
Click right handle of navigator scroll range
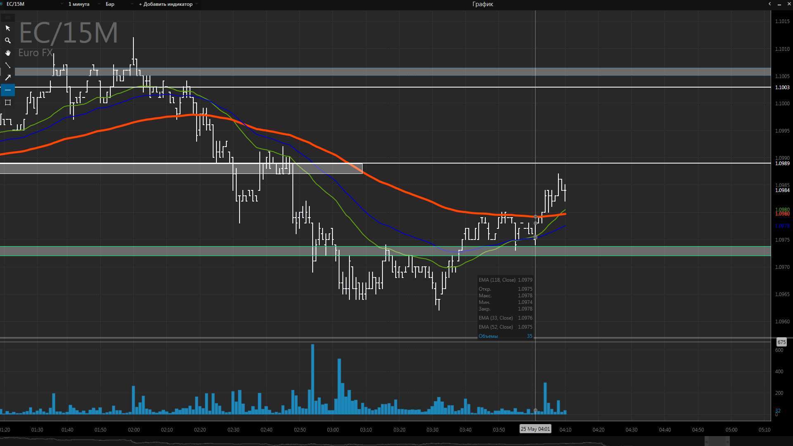pos(728,441)
